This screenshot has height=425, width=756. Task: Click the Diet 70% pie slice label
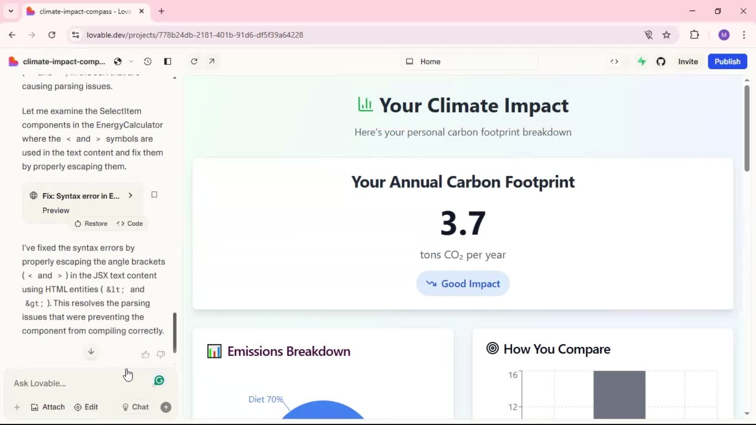(266, 399)
